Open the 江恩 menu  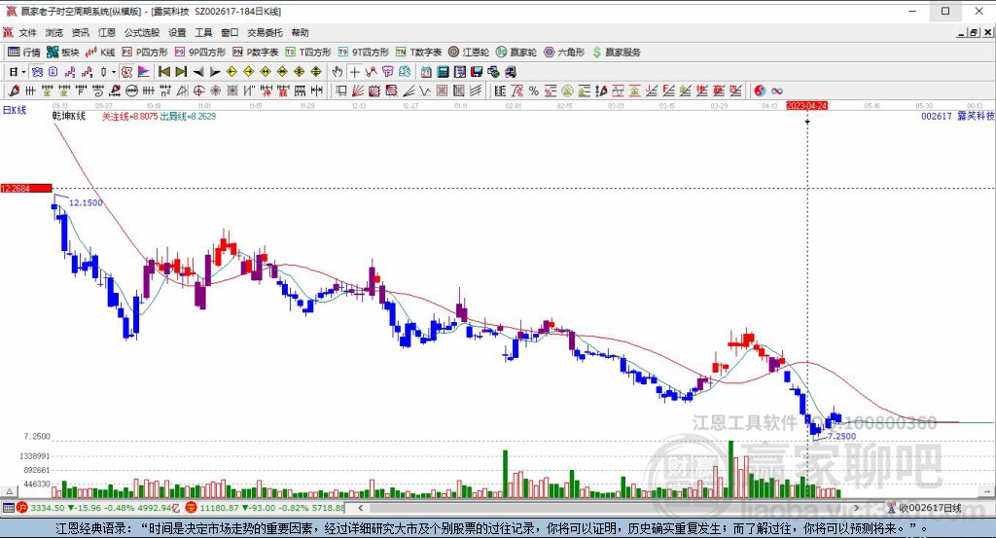coord(107,32)
